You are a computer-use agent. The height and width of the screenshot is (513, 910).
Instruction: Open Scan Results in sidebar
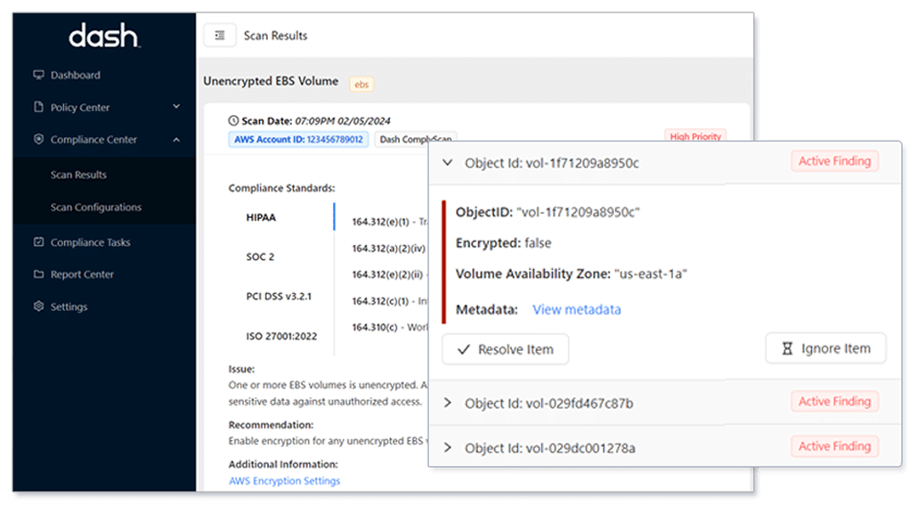(x=78, y=175)
